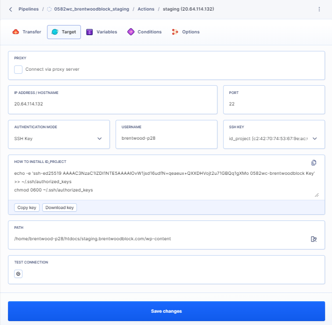Open the Options tab

186,32
